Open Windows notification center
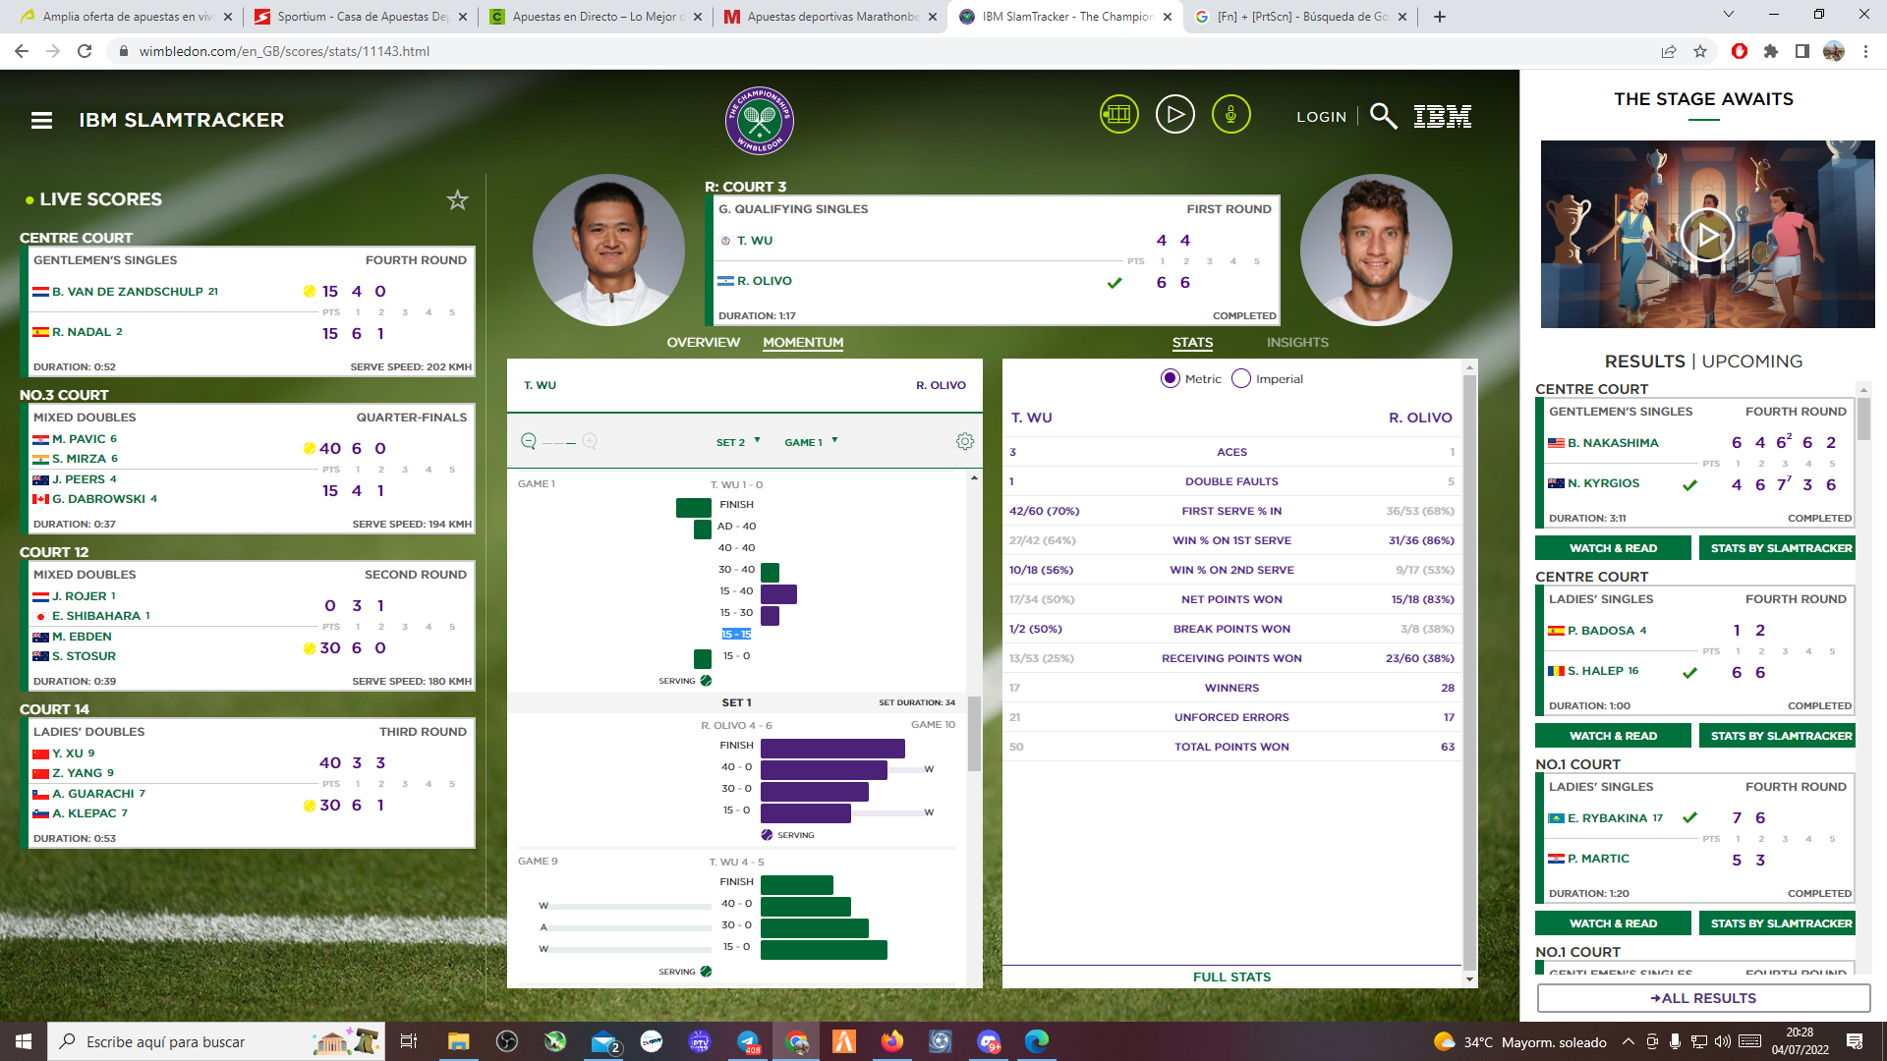The width and height of the screenshot is (1887, 1061). (1855, 1041)
